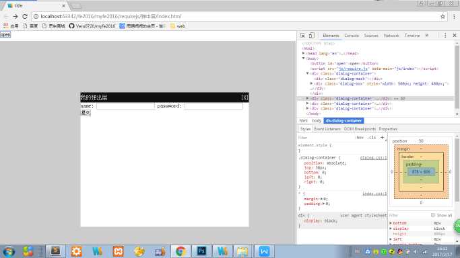Expand the dialog-box div node
The height and width of the screenshot is (258, 460).
(x=312, y=84)
